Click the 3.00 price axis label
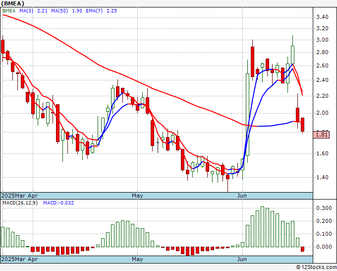Screen dimensions: 337x271 click(322, 40)
